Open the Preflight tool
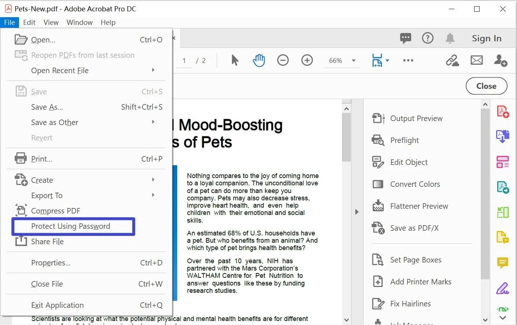The height and width of the screenshot is (325, 517). 404,140
